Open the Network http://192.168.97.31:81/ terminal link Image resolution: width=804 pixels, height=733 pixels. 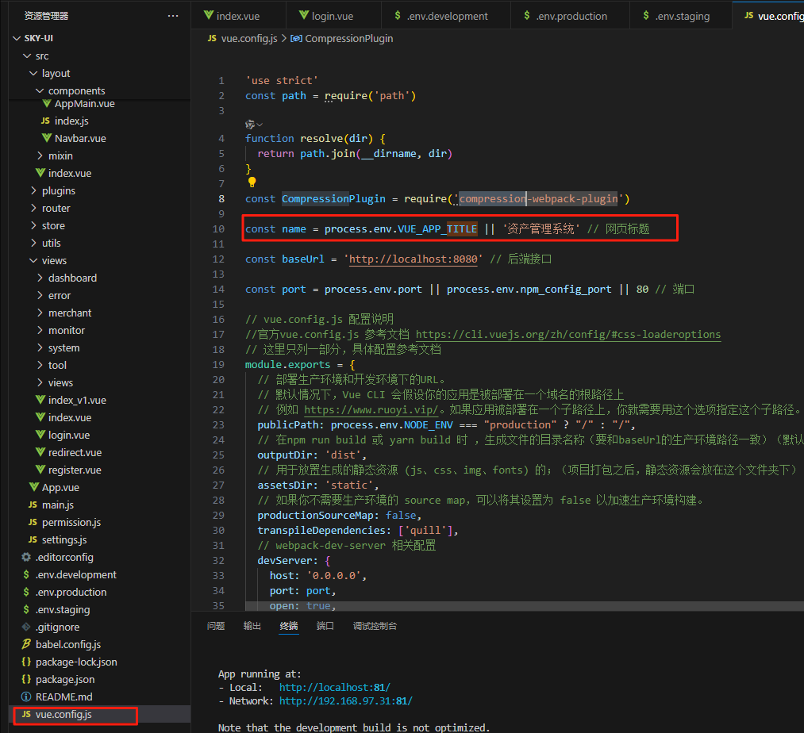click(x=345, y=700)
